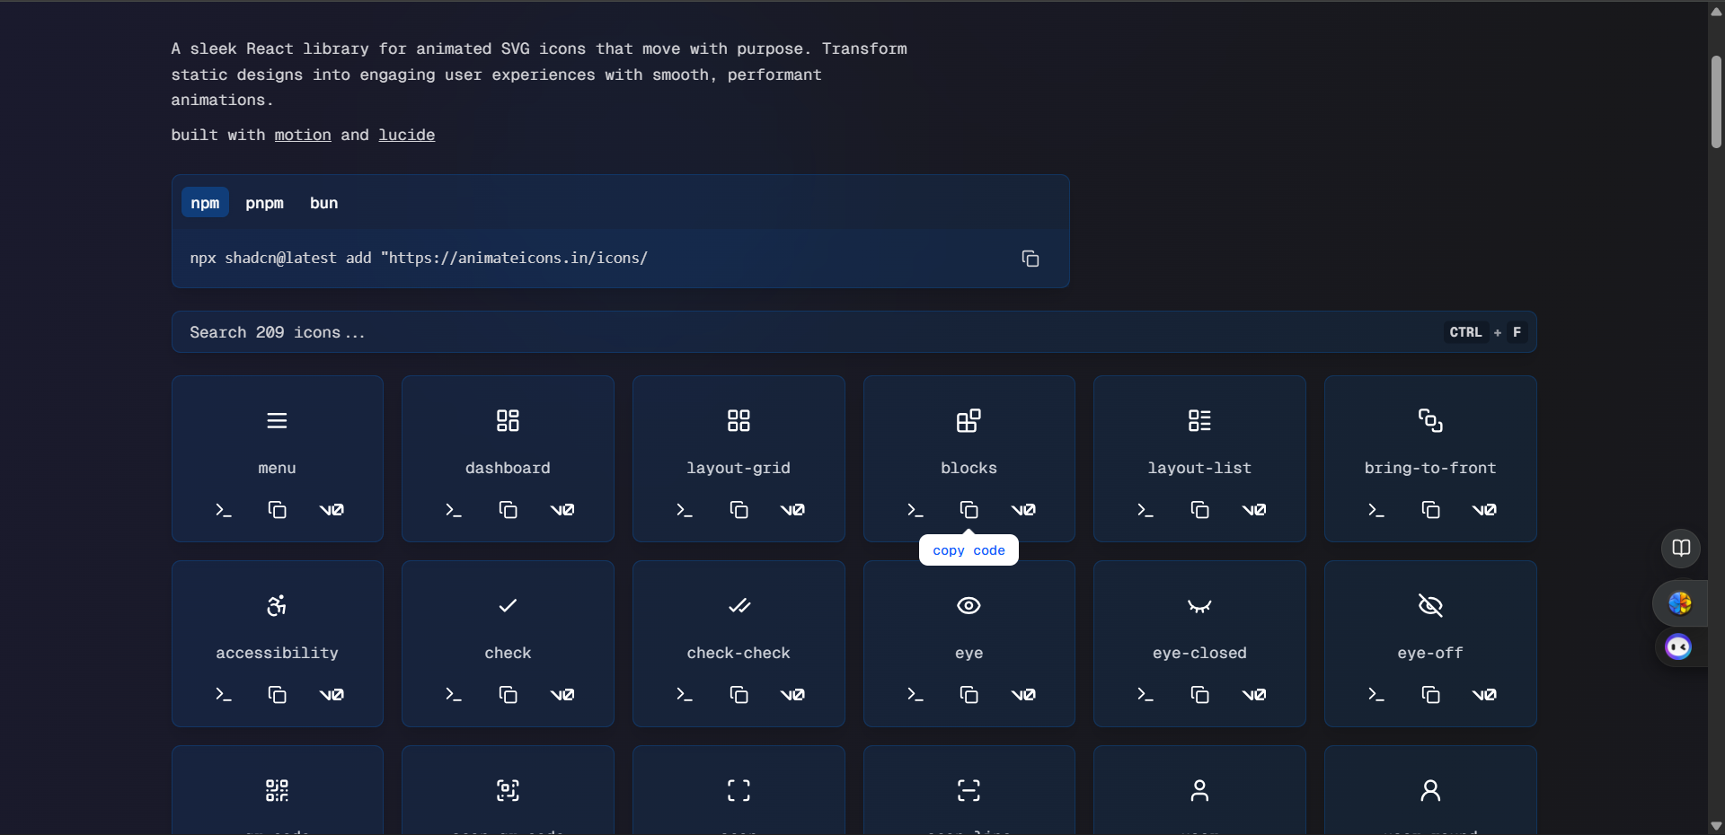Switch to the pnpm tab
Image resolution: width=1725 pixels, height=835 pixels.
coord(264,203)
